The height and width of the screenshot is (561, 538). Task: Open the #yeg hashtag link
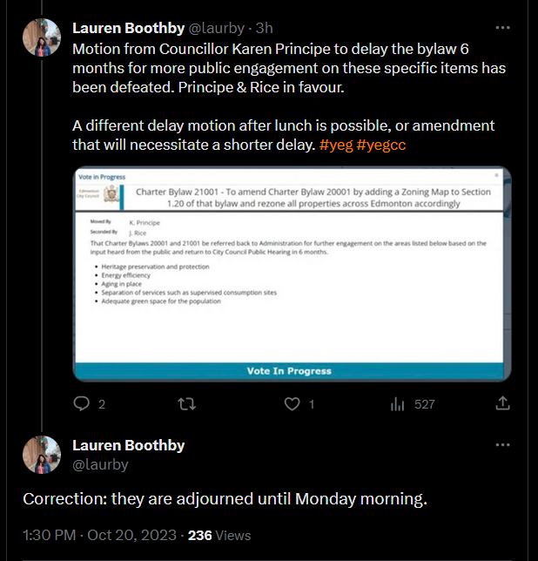pyautogui.click(x=334, y=145)
